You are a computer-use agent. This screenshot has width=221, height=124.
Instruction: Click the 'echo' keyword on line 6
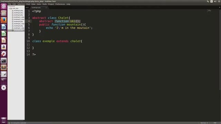pos(49,28)
